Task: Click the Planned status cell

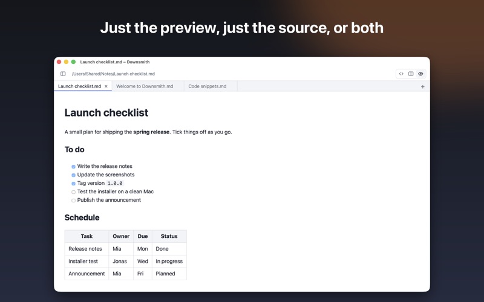Action: tap(169, 274)
